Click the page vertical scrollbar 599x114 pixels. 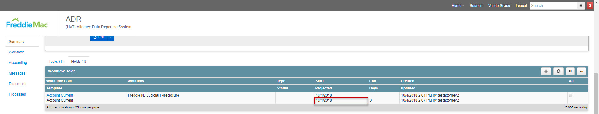(x=596, y=93)
